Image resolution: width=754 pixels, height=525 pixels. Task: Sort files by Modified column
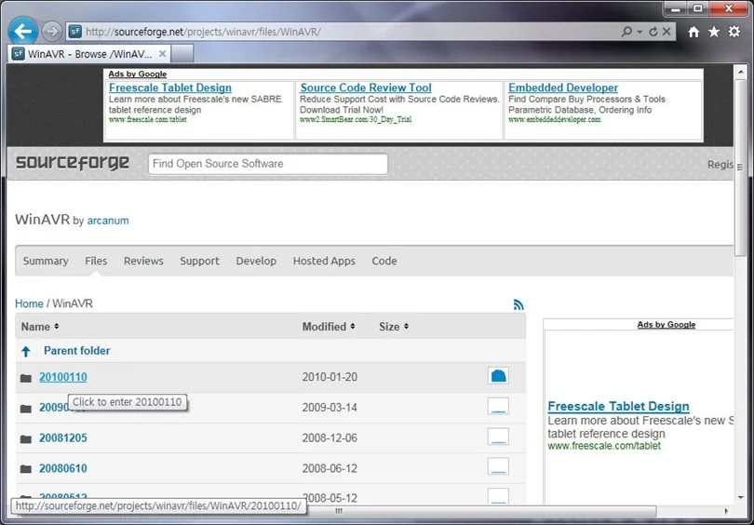[329, 327]
